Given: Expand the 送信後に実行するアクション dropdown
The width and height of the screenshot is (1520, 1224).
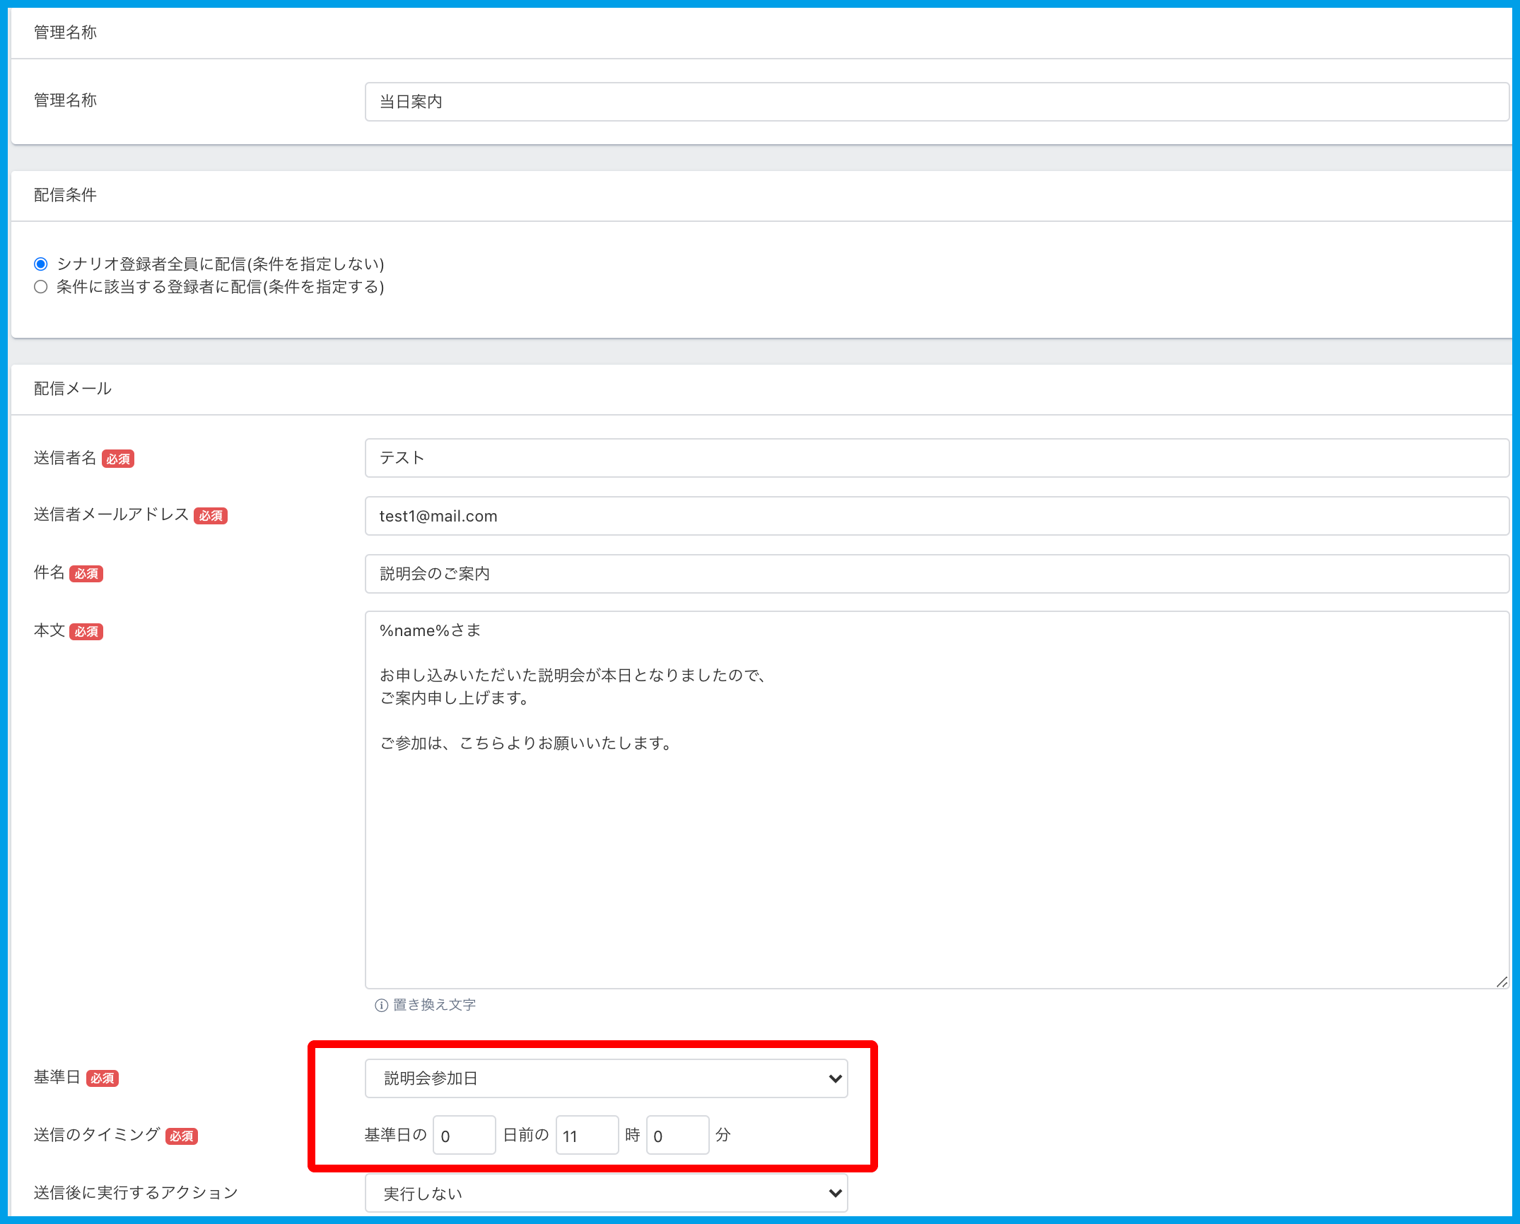Looking at the screenshot, I should [x=605, y=1194].
